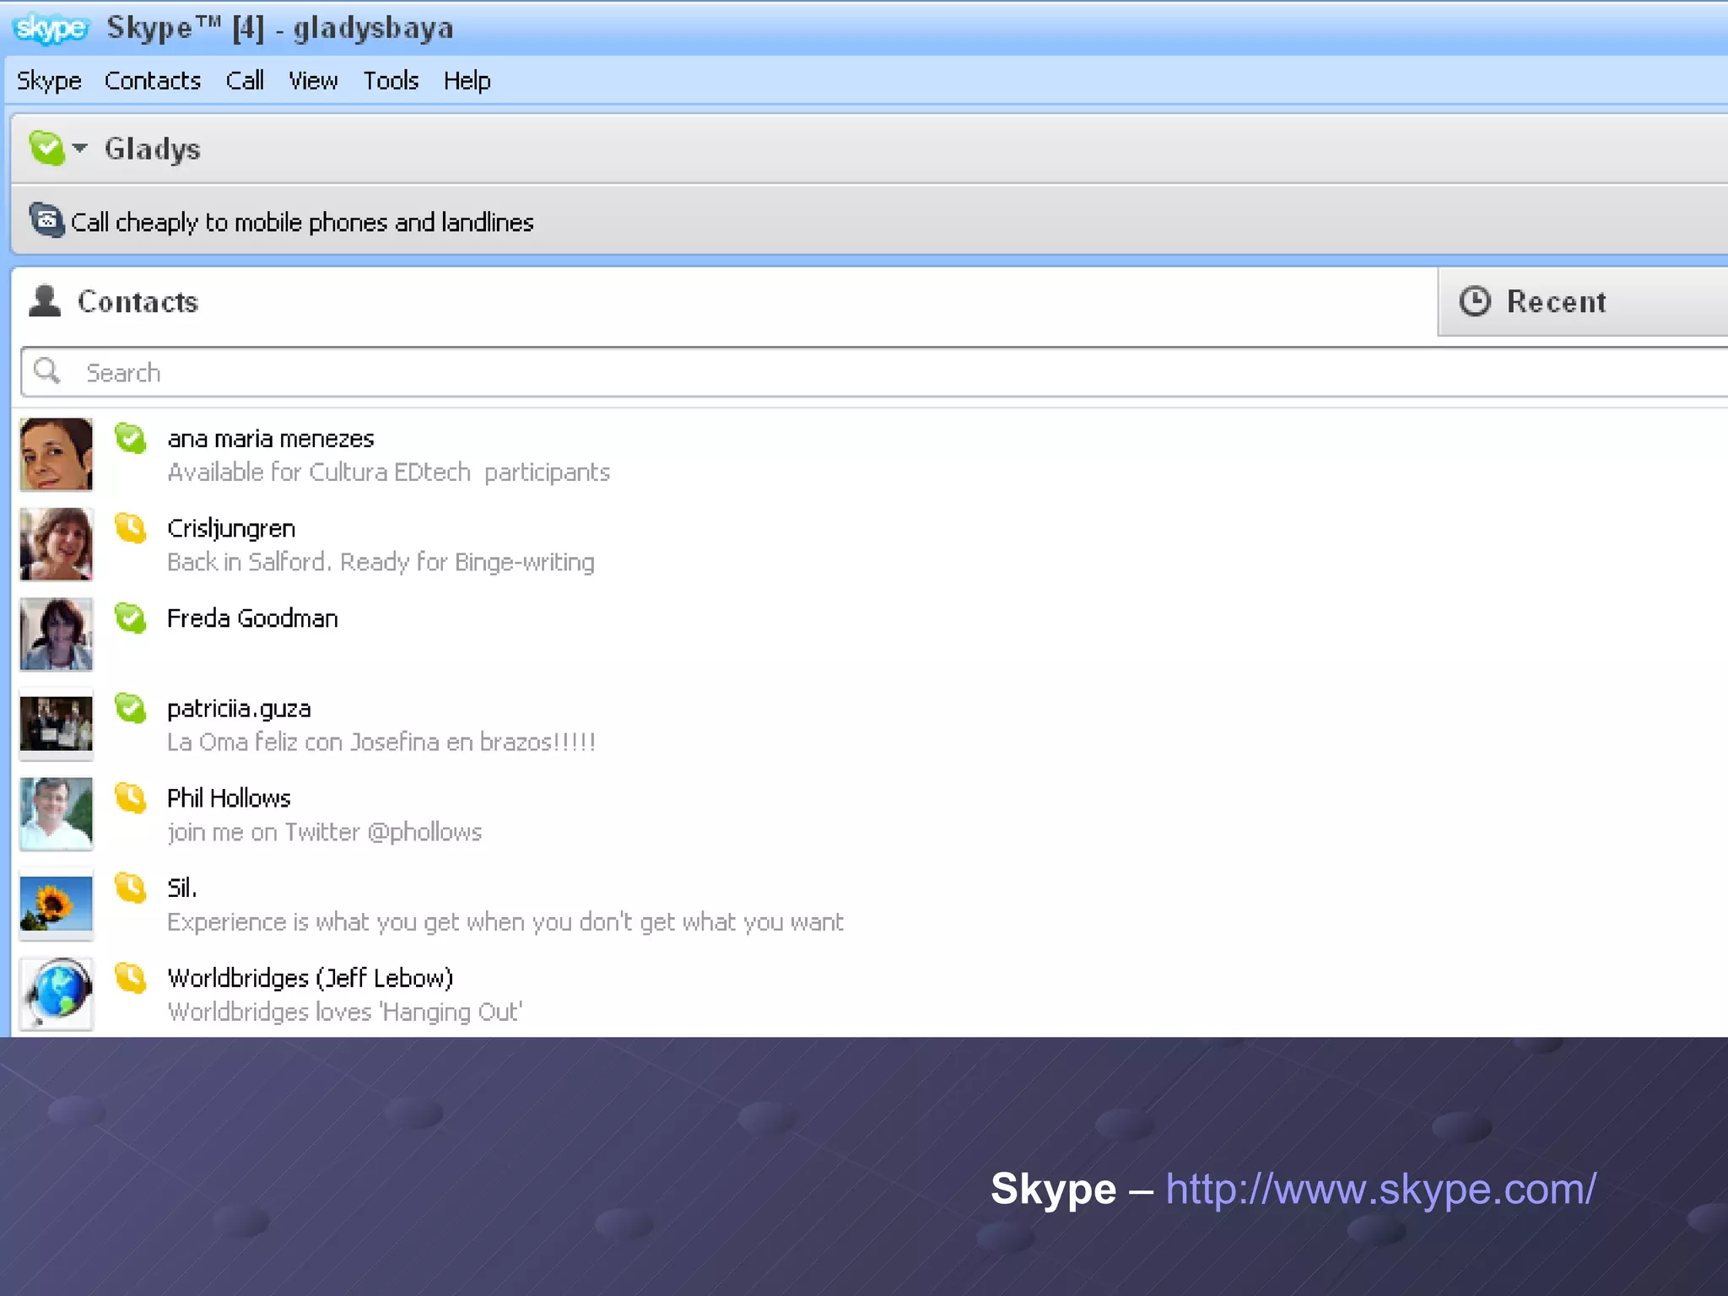The image size is (1728, 1296).
Task: Click 'Back in Salford. Ready for Binge-writing' text
Action: point(381,563)
